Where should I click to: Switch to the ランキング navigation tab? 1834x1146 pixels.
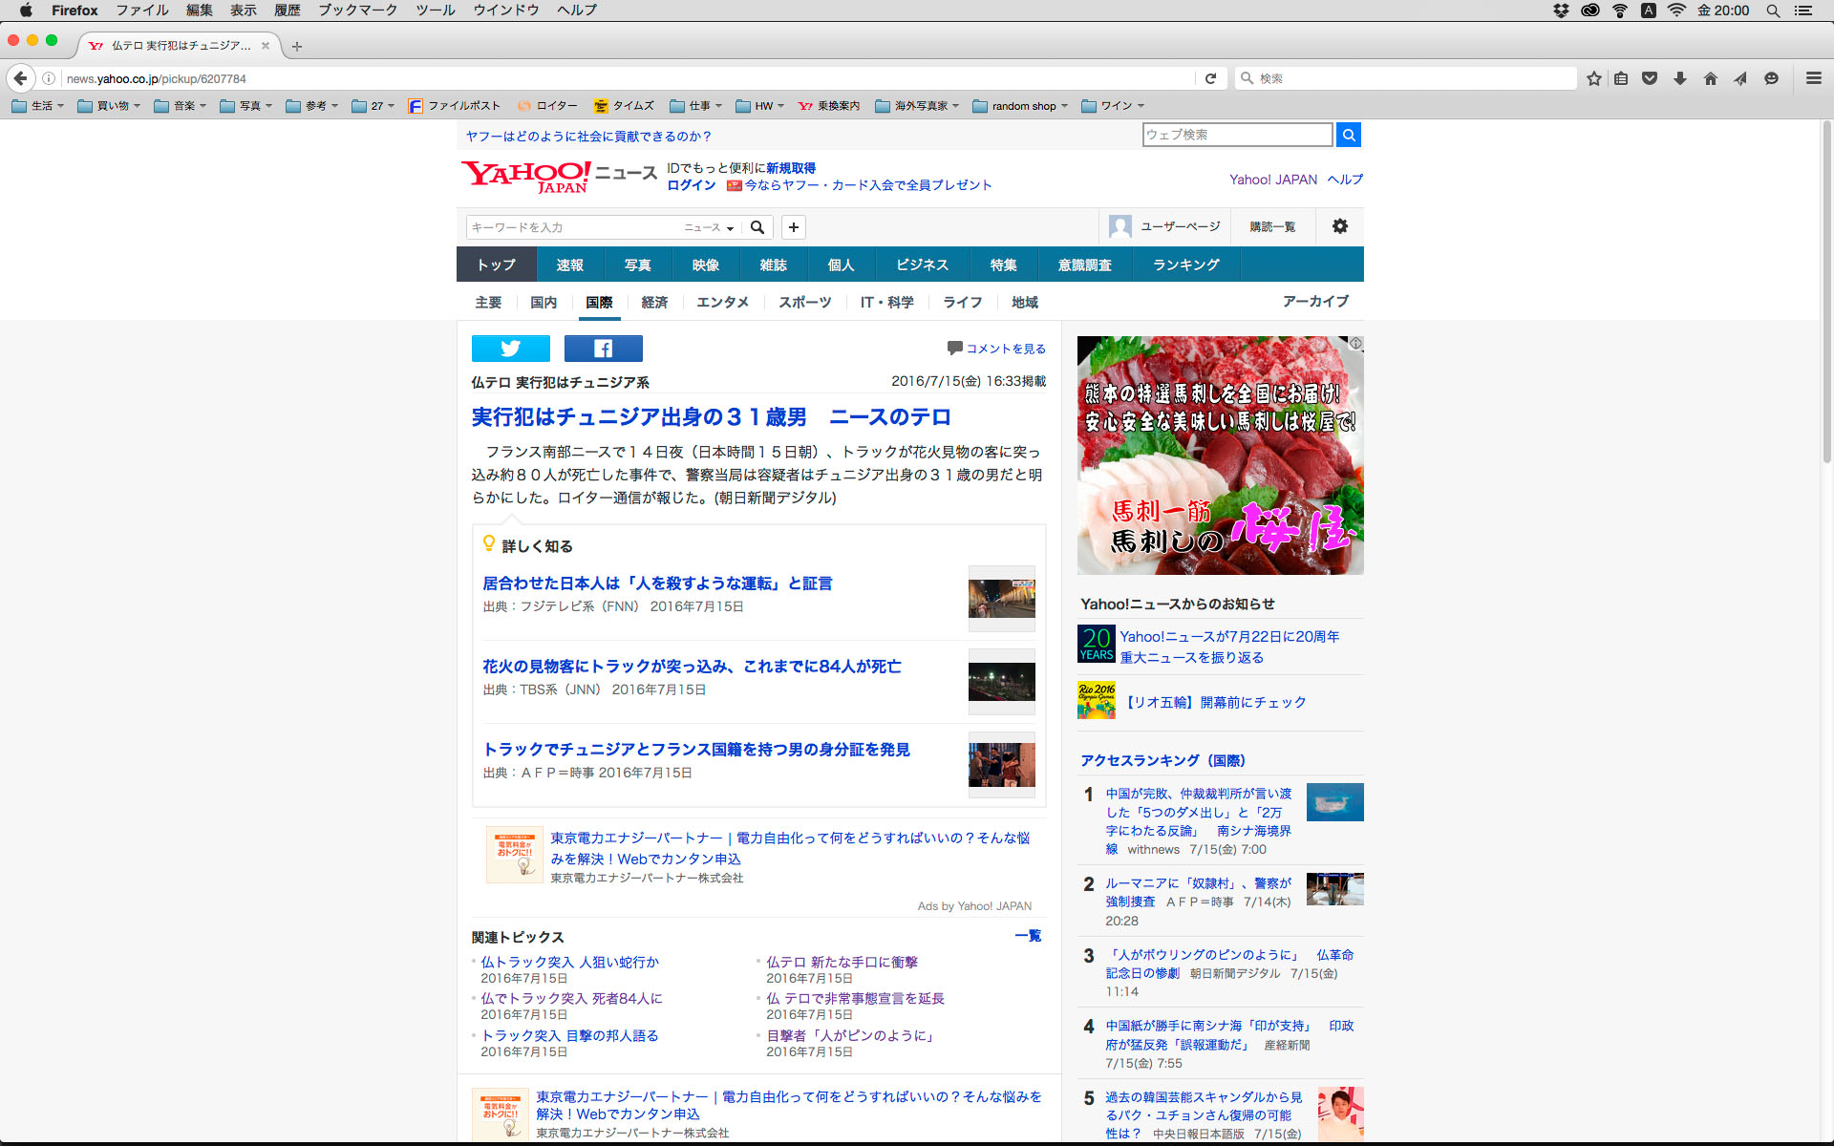click(x=1185, y=265)
